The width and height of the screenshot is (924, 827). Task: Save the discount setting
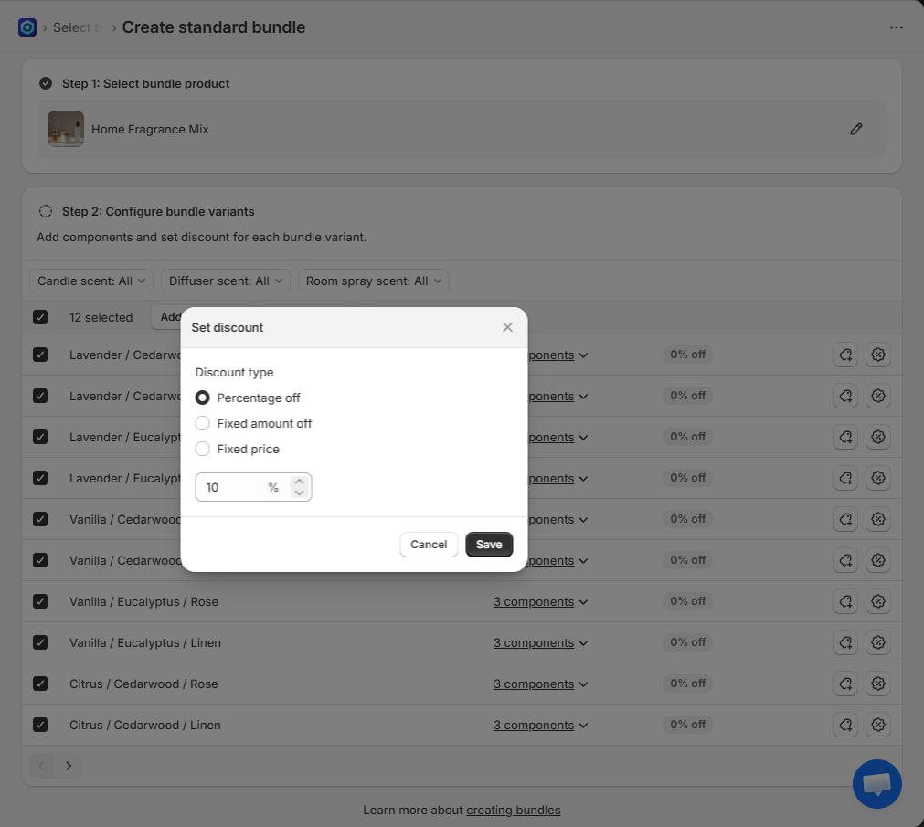point(489,545)
